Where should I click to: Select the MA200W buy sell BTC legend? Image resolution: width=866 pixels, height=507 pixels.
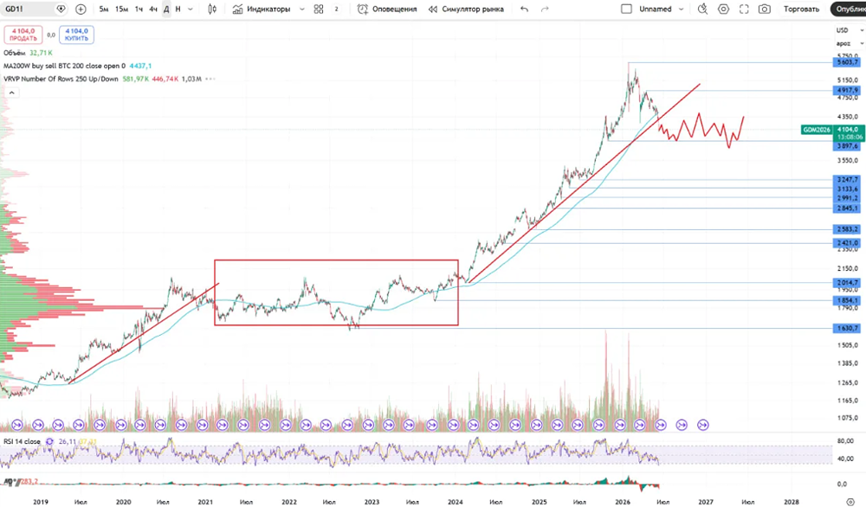pos(64,66)
